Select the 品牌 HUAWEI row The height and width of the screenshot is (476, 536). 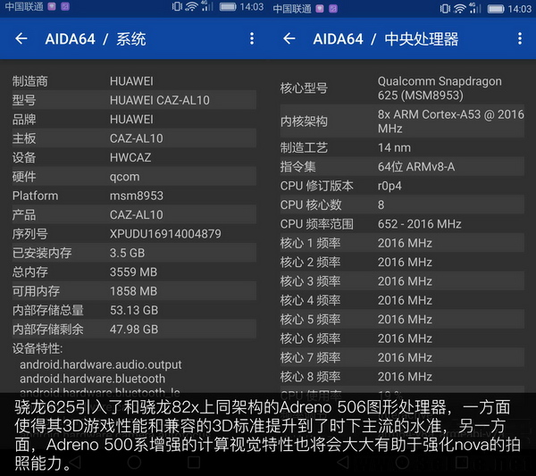coord(134,120)
